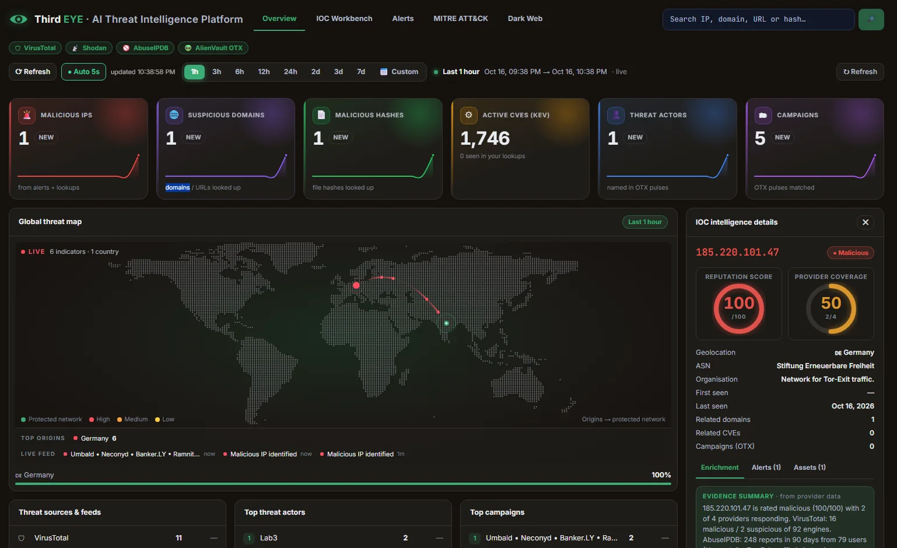
Task: Open the MITRE ATT&CK tab
Action: [x=461, y=19]
